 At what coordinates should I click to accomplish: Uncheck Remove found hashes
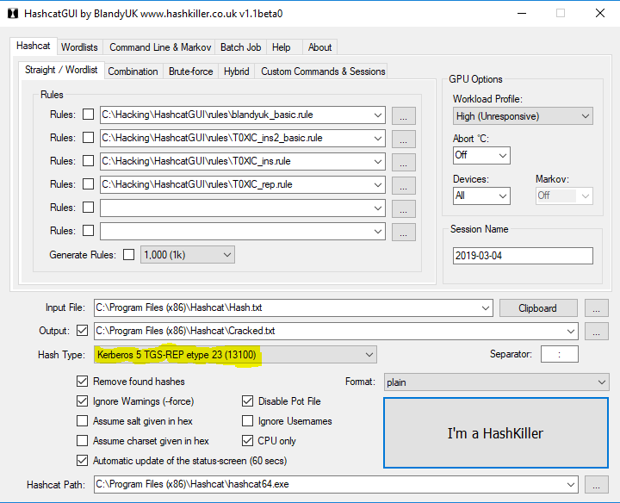(x=83, y=382)
